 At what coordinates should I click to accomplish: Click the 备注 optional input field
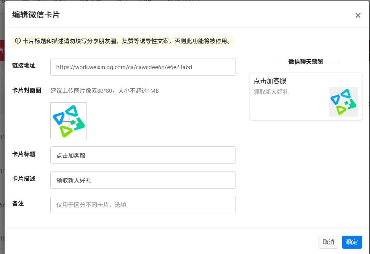tap(143, 205)
